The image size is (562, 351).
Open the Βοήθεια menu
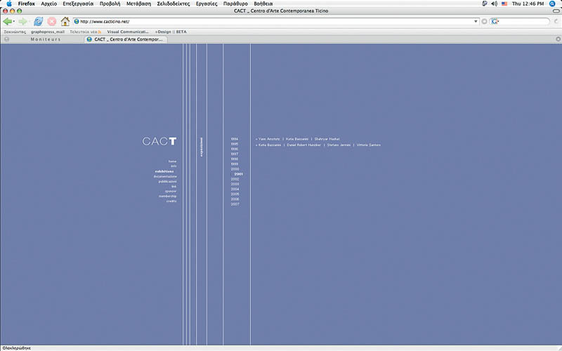[x=263, y=4]
